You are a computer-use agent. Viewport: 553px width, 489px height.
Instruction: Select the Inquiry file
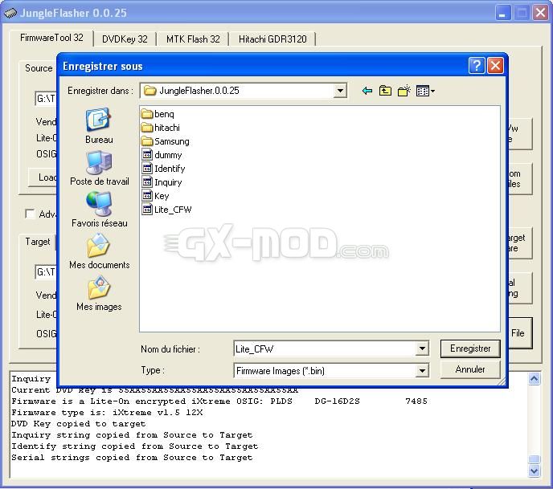point(162,182)
